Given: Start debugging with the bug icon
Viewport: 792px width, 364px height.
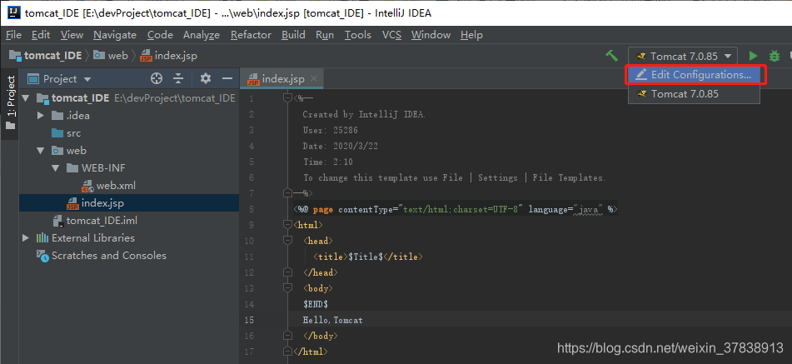Looking at the screenshot, I should point(774,56).
